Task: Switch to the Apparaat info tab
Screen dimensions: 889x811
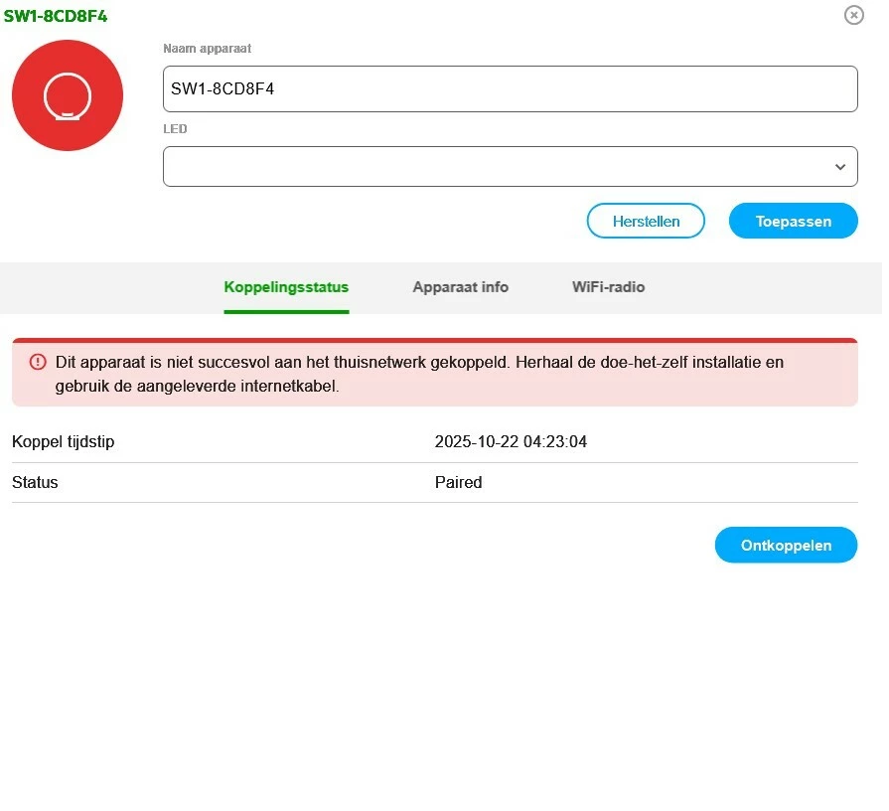Action: coord(460,287)
